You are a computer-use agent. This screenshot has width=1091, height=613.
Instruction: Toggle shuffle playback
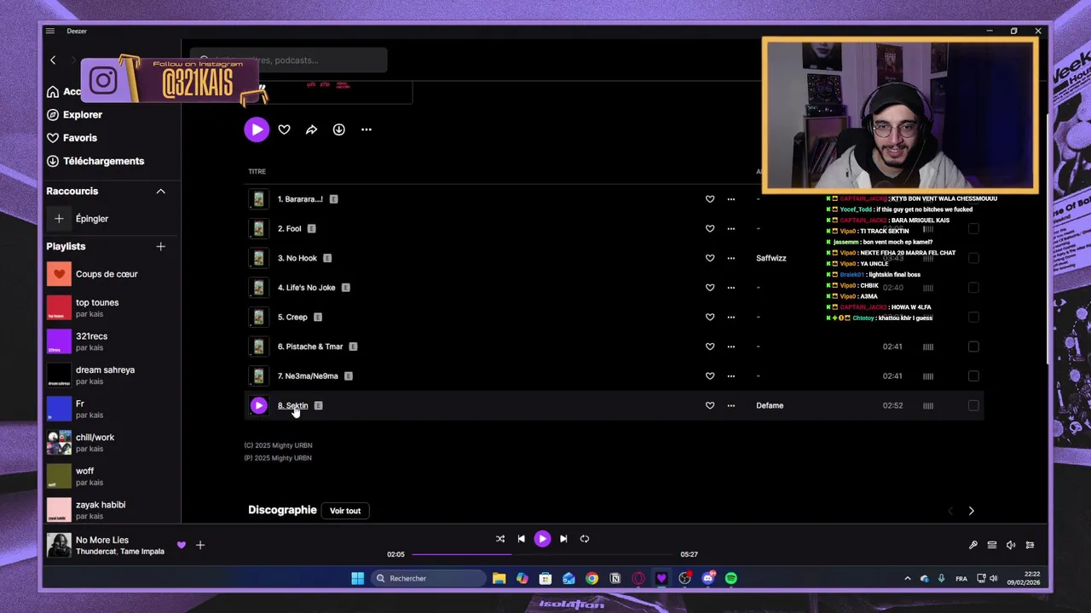click(500, 539)
